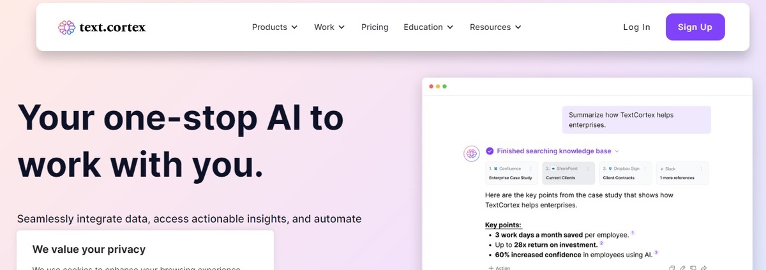Image resolution: width=766 pixels, height=270 pixels.
Task: Open the Pricing page
Action: click(375, 27)
